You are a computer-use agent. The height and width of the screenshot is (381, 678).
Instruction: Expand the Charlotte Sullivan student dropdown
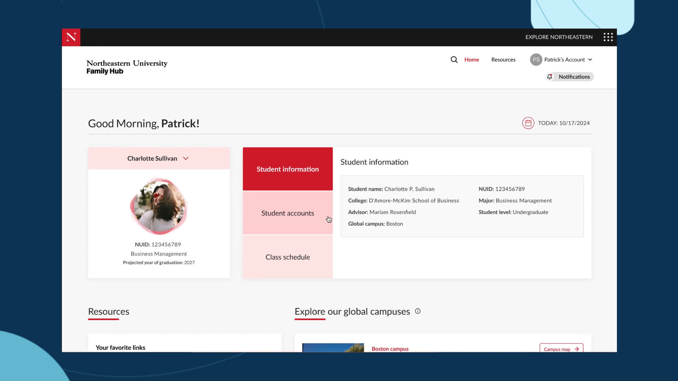click(186, 158)
